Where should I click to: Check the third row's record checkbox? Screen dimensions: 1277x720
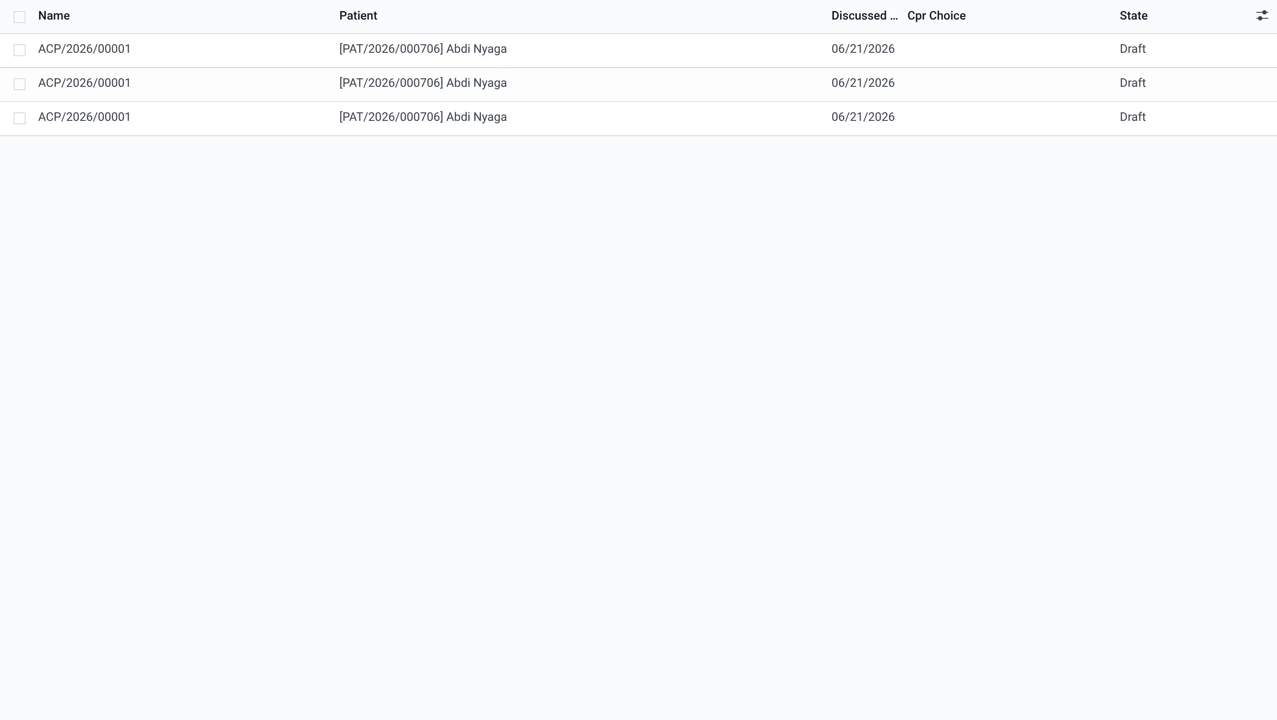click(x=19, y=118)
